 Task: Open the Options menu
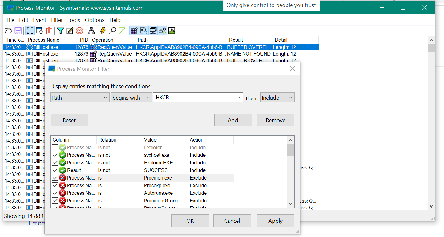(95, 20)
